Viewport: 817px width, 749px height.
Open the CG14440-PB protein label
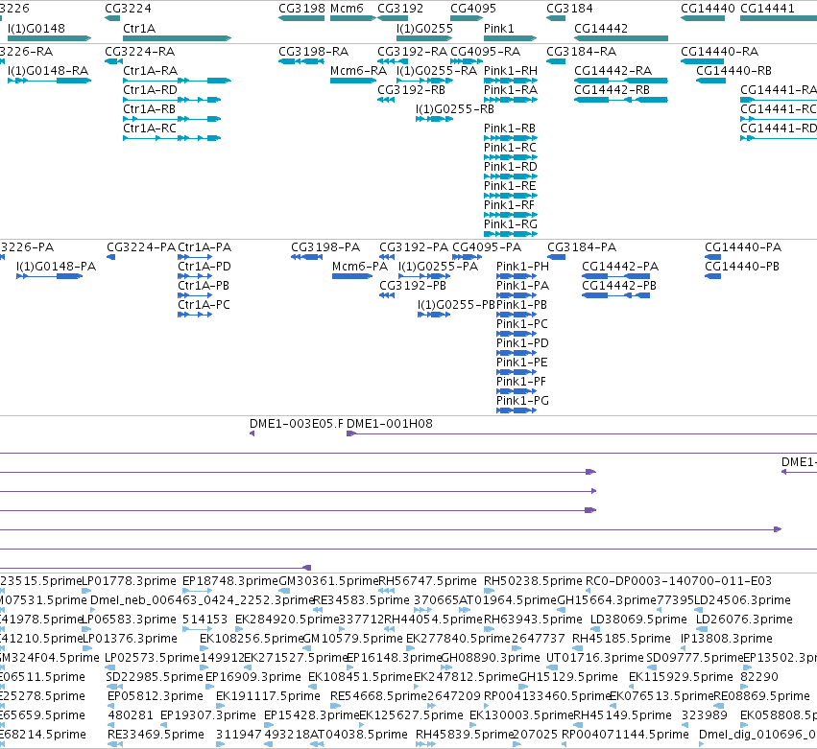point(742,267)
